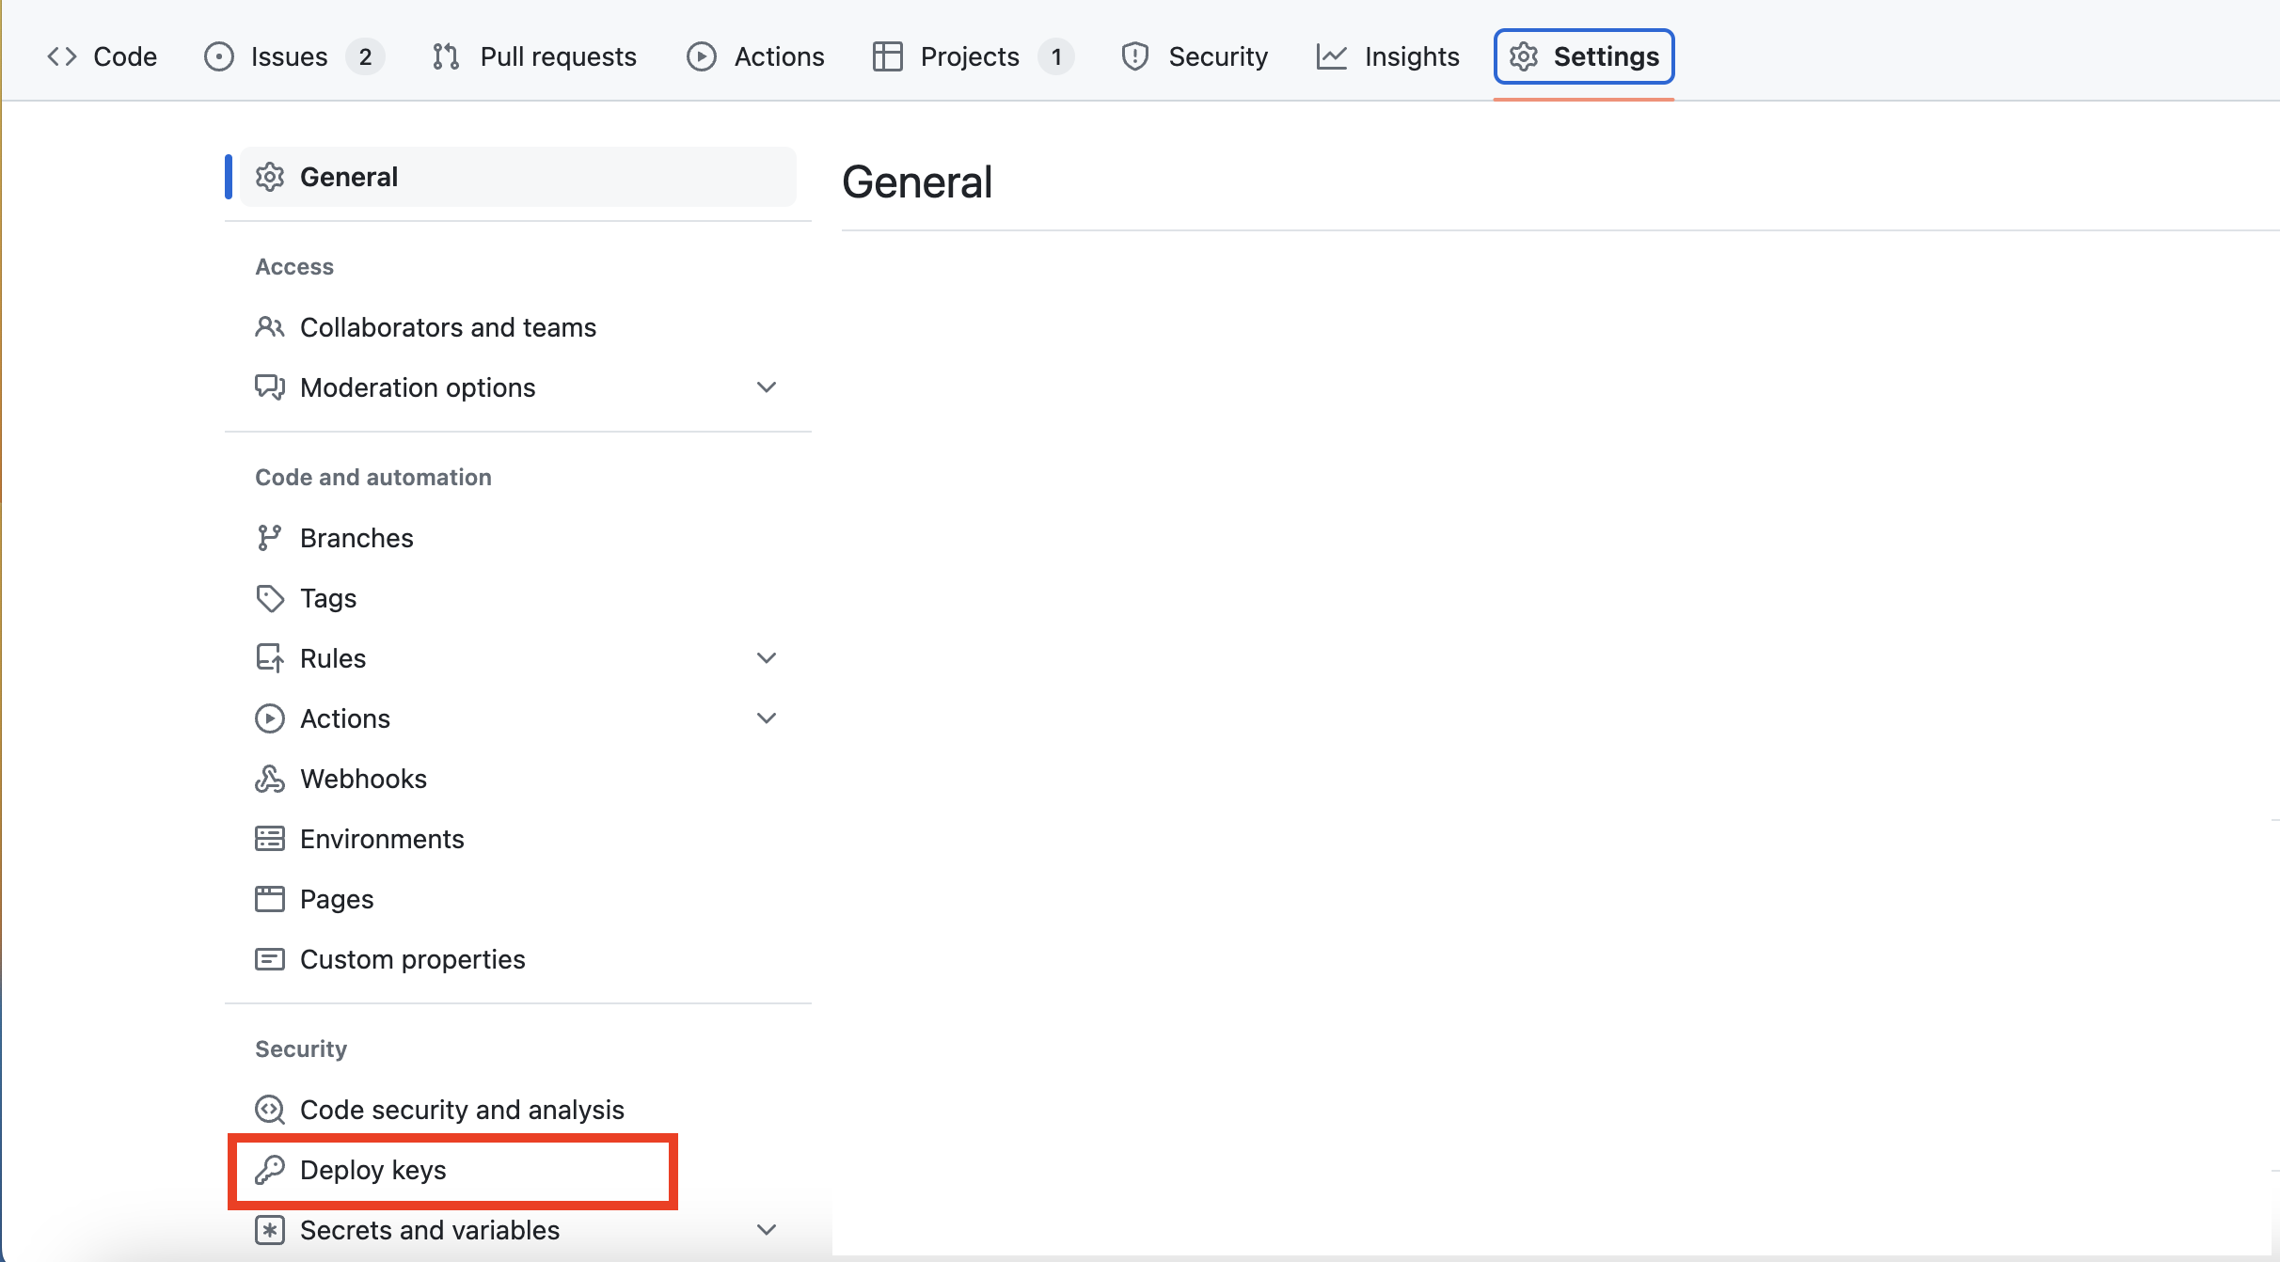The width and height of the screenshot is (2280, 1262).
Task: Click the Environments server icon
Action: [270, 839]
